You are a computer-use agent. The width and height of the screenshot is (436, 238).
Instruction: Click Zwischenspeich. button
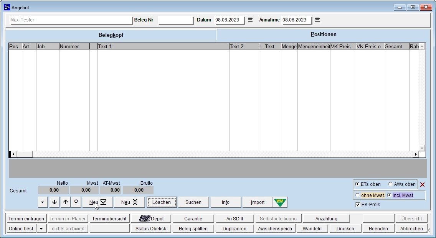(x=275, y=229)
